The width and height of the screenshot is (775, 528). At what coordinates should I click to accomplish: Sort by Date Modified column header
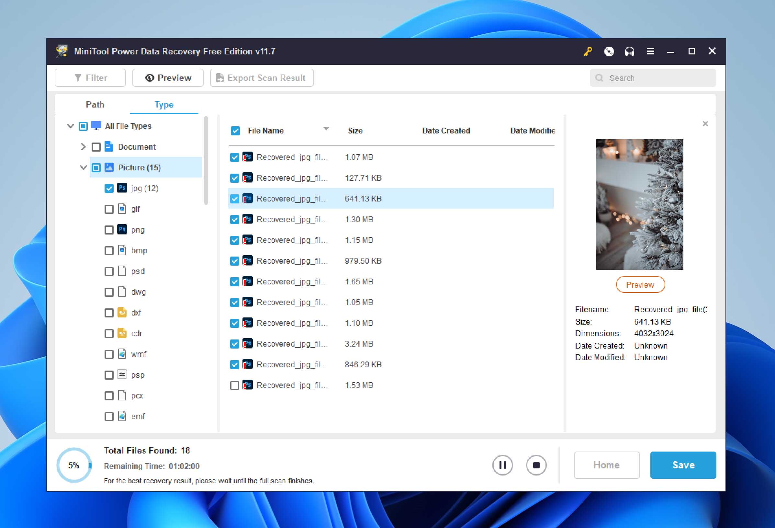pos(532,131)
